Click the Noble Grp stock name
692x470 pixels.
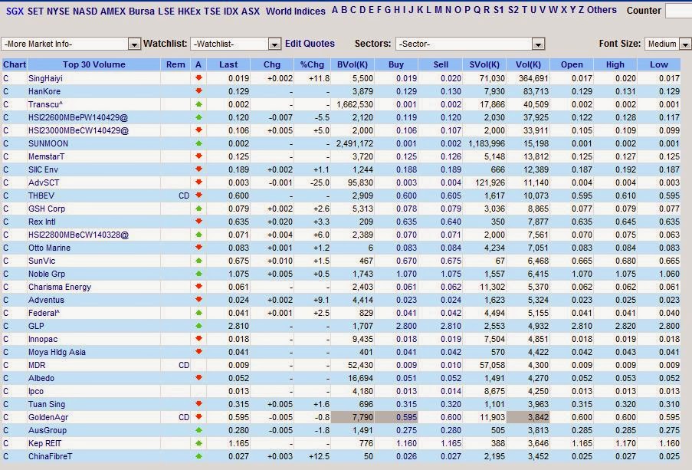point(47,274)
